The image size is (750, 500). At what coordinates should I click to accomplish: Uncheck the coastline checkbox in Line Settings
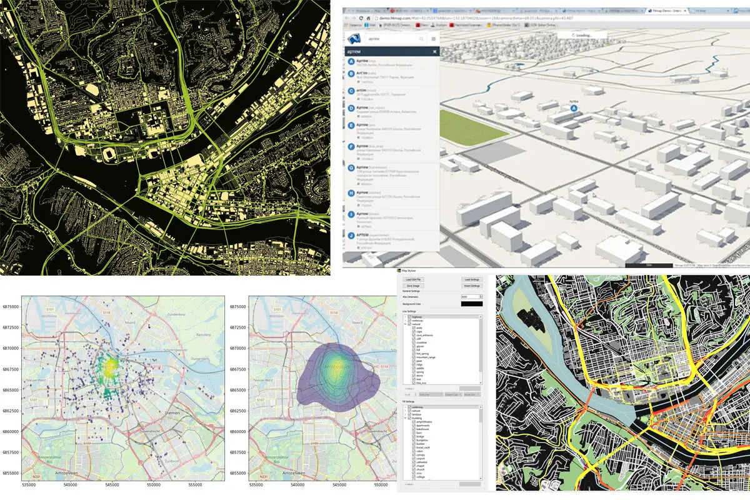413,342
